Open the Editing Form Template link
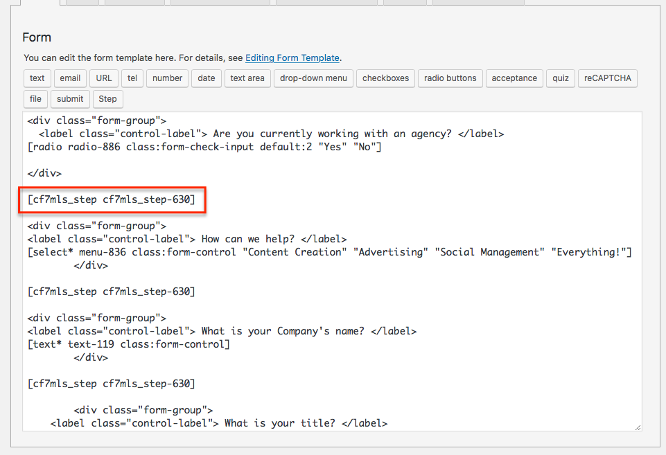666x455 pixels. (292, 57)
